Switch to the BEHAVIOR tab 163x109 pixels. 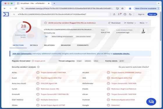66,45
